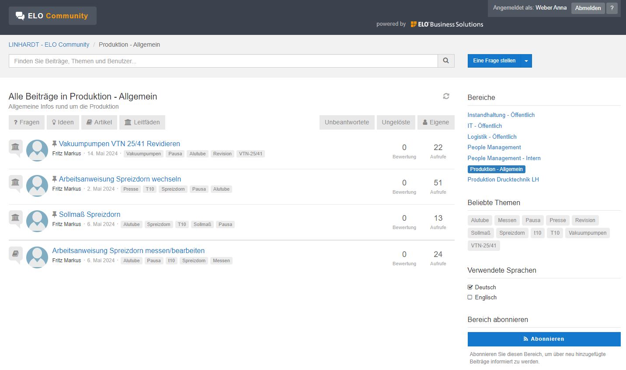The height and width of the screenshot is (370, 626).
Task: Expand the Eine Frage stellen dropdown arrow
Action: click(526, 61)
